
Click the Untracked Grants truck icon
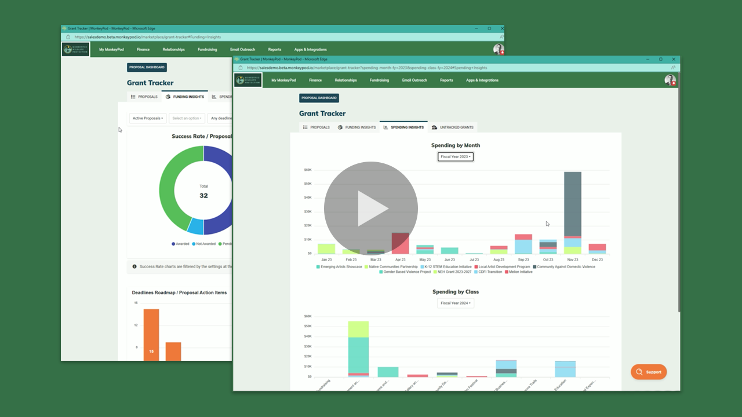coord(435,127)
